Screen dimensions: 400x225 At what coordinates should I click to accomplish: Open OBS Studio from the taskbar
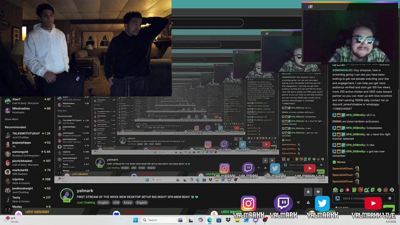[265, 220]
